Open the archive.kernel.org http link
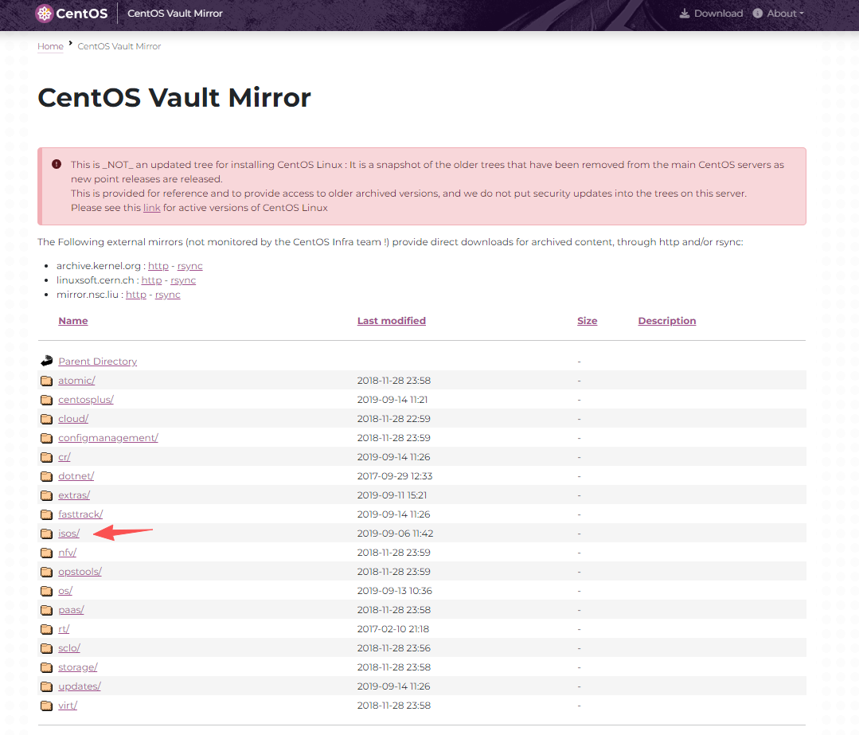859x735 pixels. coord(158,266)
